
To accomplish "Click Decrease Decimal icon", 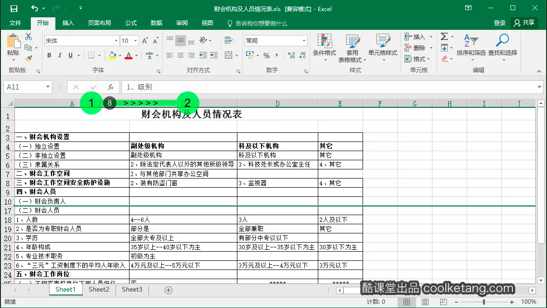I will click(x=302, y=55).
